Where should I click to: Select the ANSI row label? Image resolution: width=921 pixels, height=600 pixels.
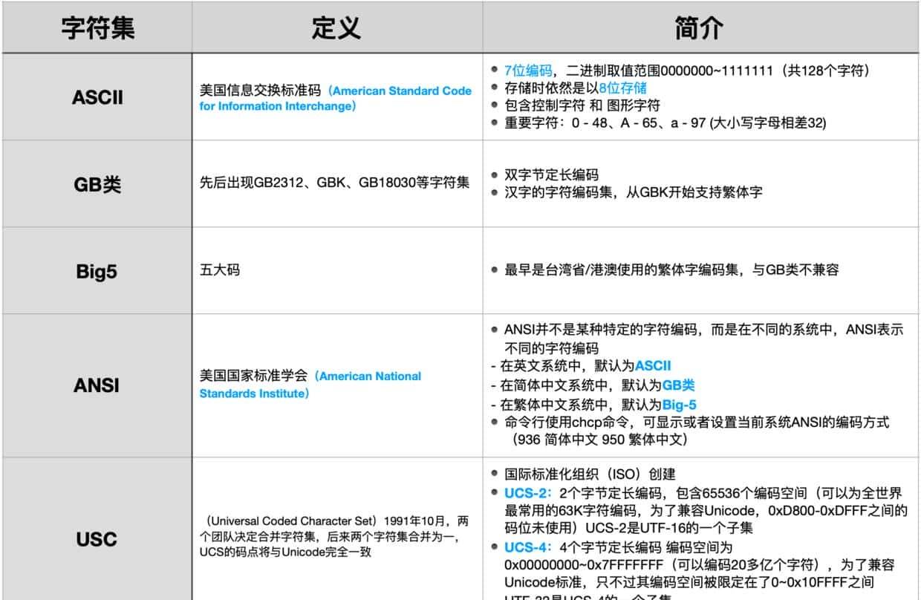click(x=97, y=385)
